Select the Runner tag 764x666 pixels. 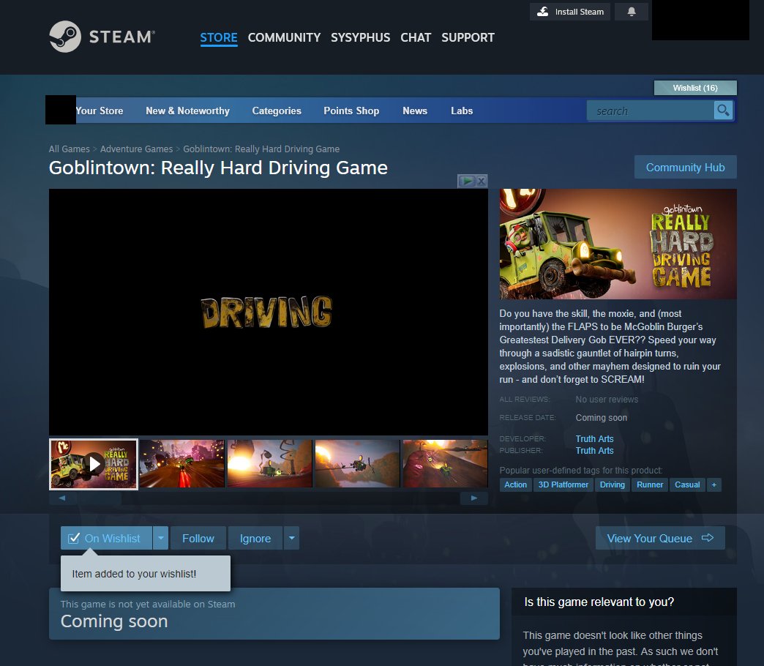tap(650, 484)
